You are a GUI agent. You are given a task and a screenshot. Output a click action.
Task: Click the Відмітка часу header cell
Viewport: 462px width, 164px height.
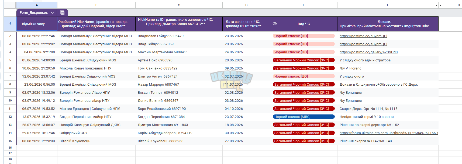pos(37,24)
